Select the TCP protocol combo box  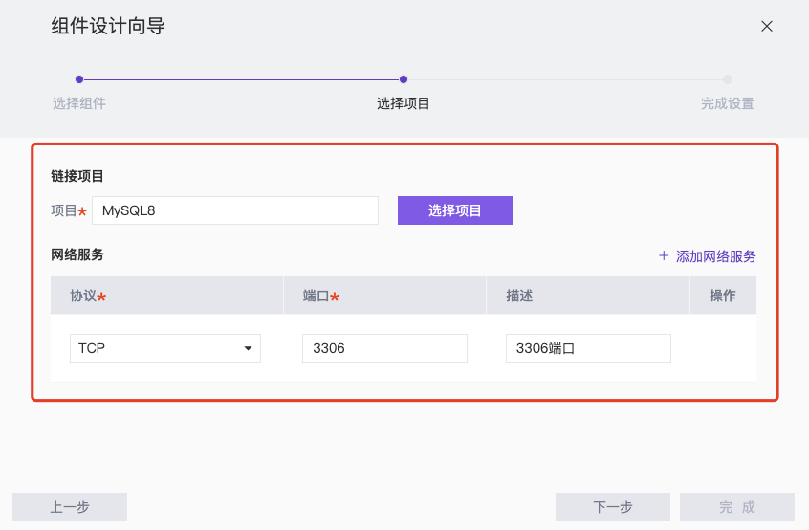pos(165,348)
